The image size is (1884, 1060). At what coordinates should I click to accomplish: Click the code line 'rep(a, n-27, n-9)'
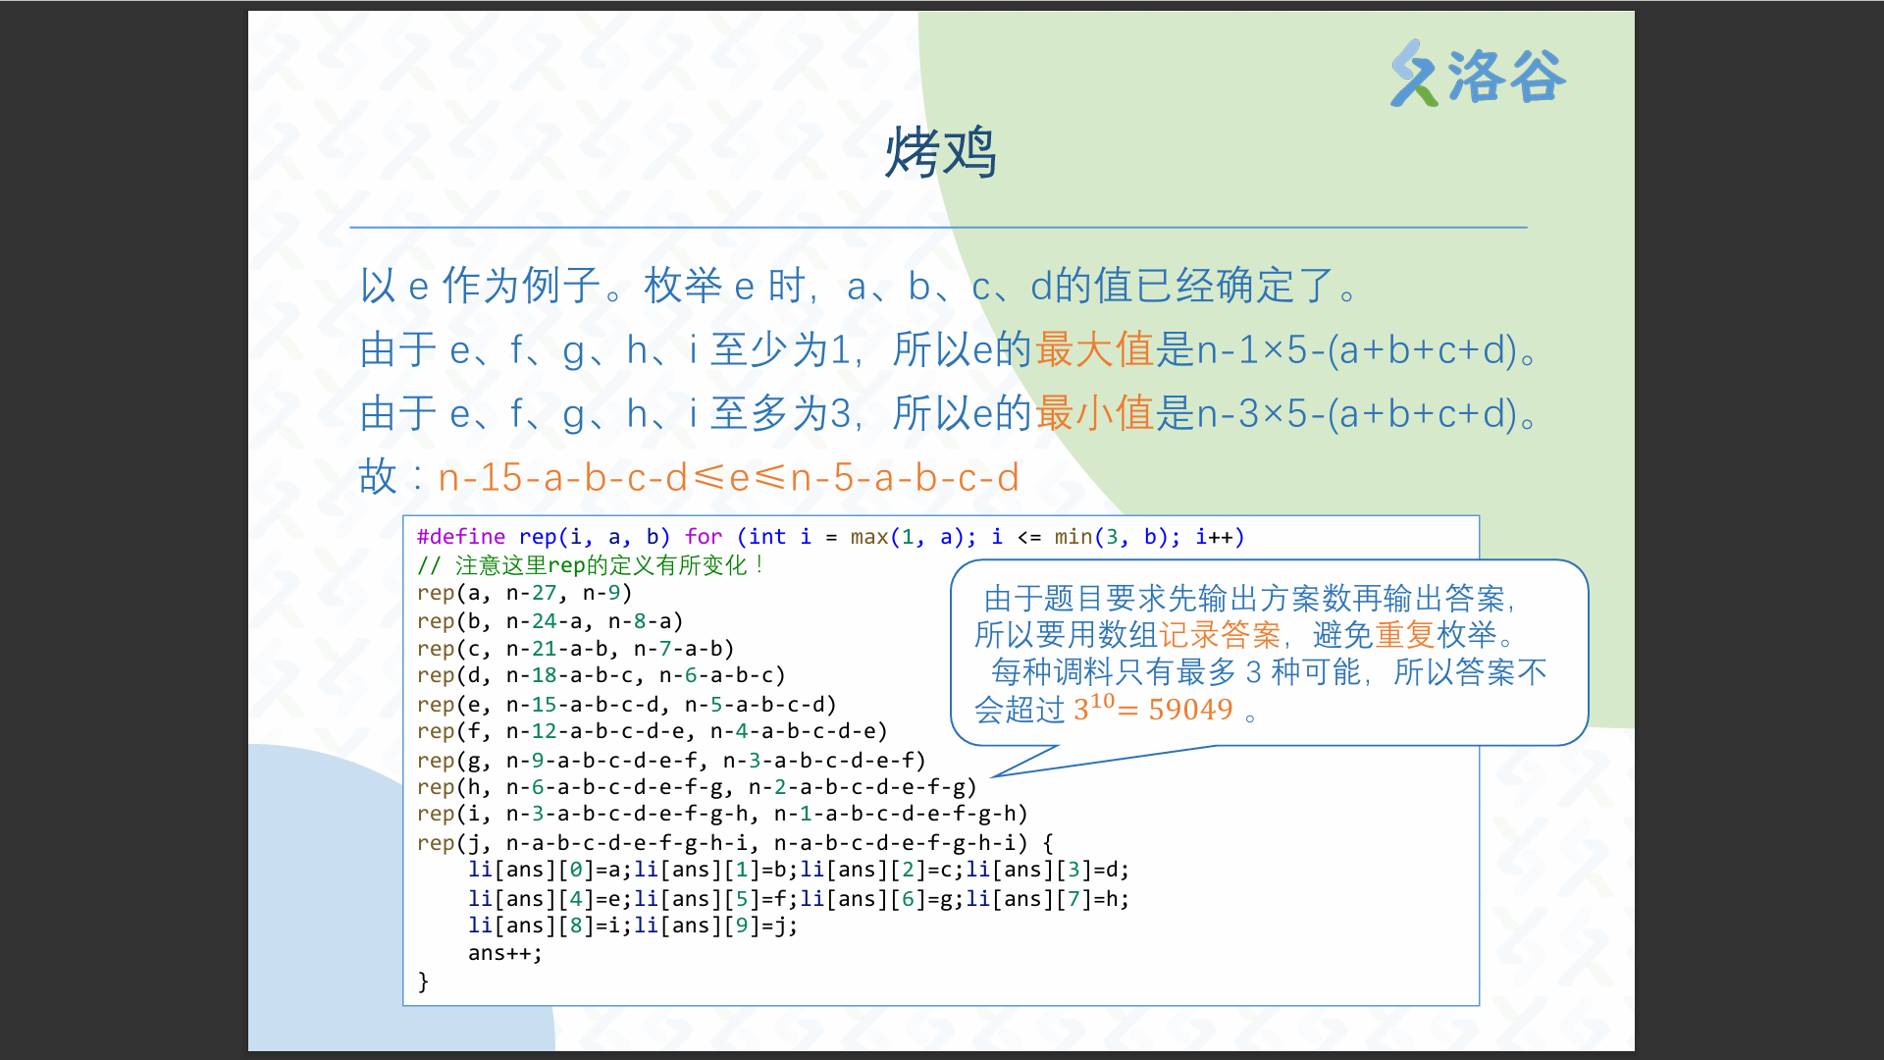(x=524, y=593)
